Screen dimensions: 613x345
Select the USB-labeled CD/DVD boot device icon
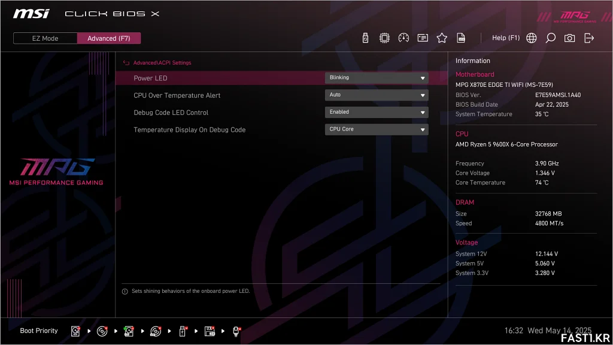[x=156, y=331]
